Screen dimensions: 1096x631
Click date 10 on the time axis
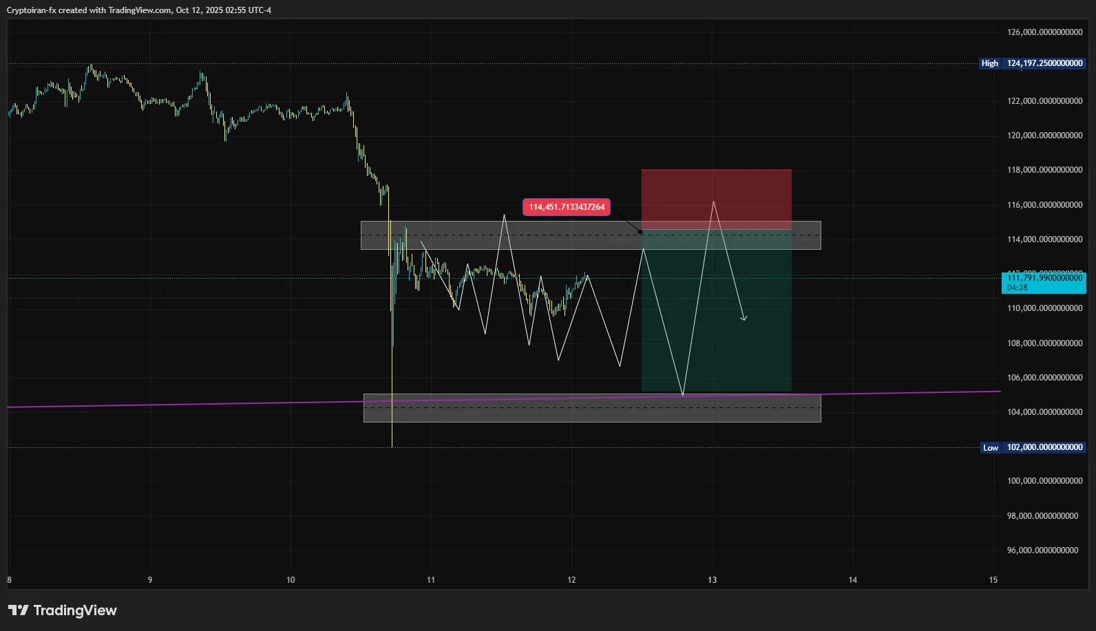291,580
